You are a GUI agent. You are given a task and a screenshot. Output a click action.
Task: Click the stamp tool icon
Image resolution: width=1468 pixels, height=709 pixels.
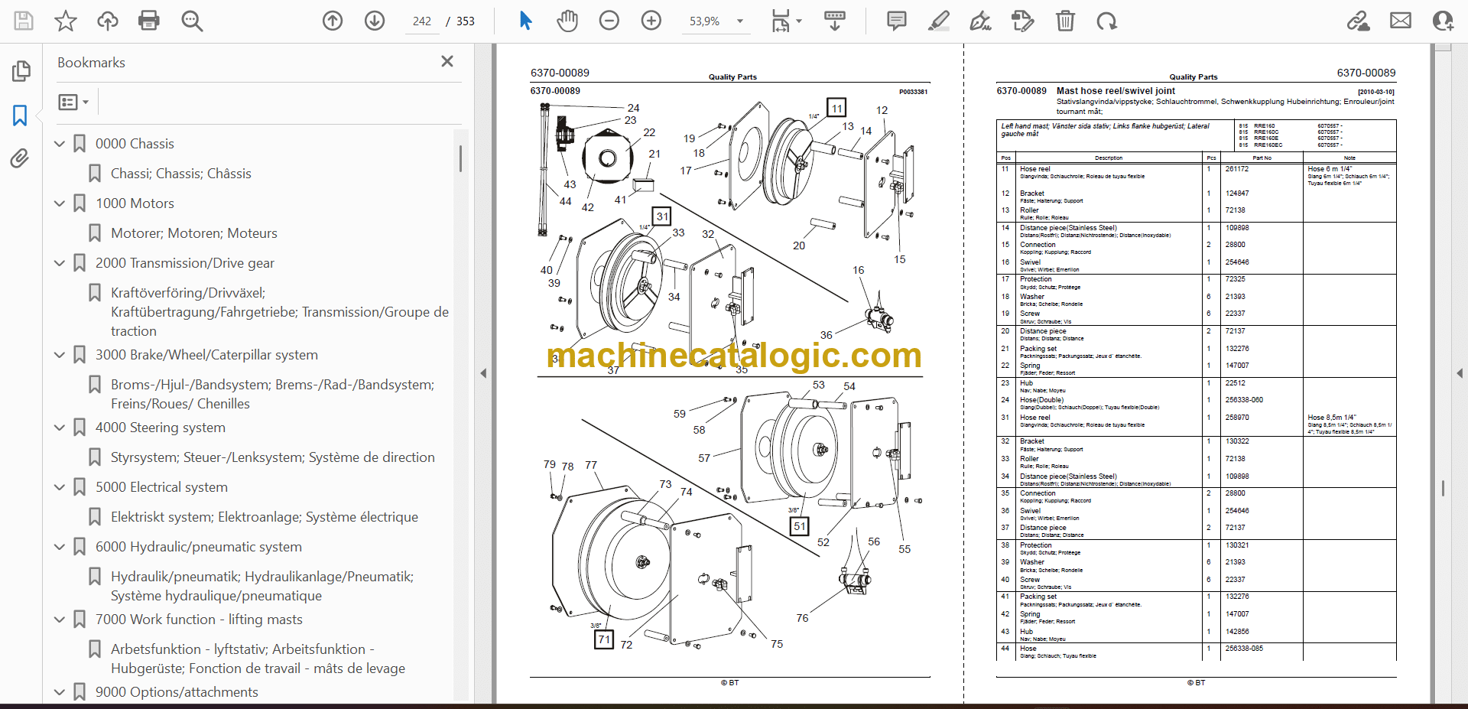point(1022,21)
